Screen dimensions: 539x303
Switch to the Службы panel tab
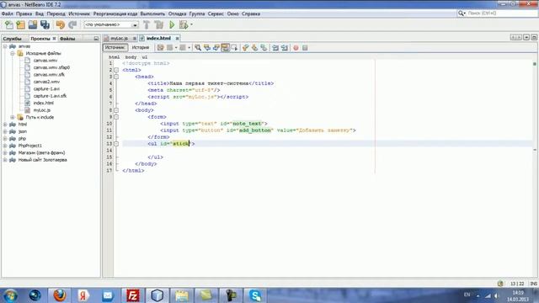(x=13, y=39)
